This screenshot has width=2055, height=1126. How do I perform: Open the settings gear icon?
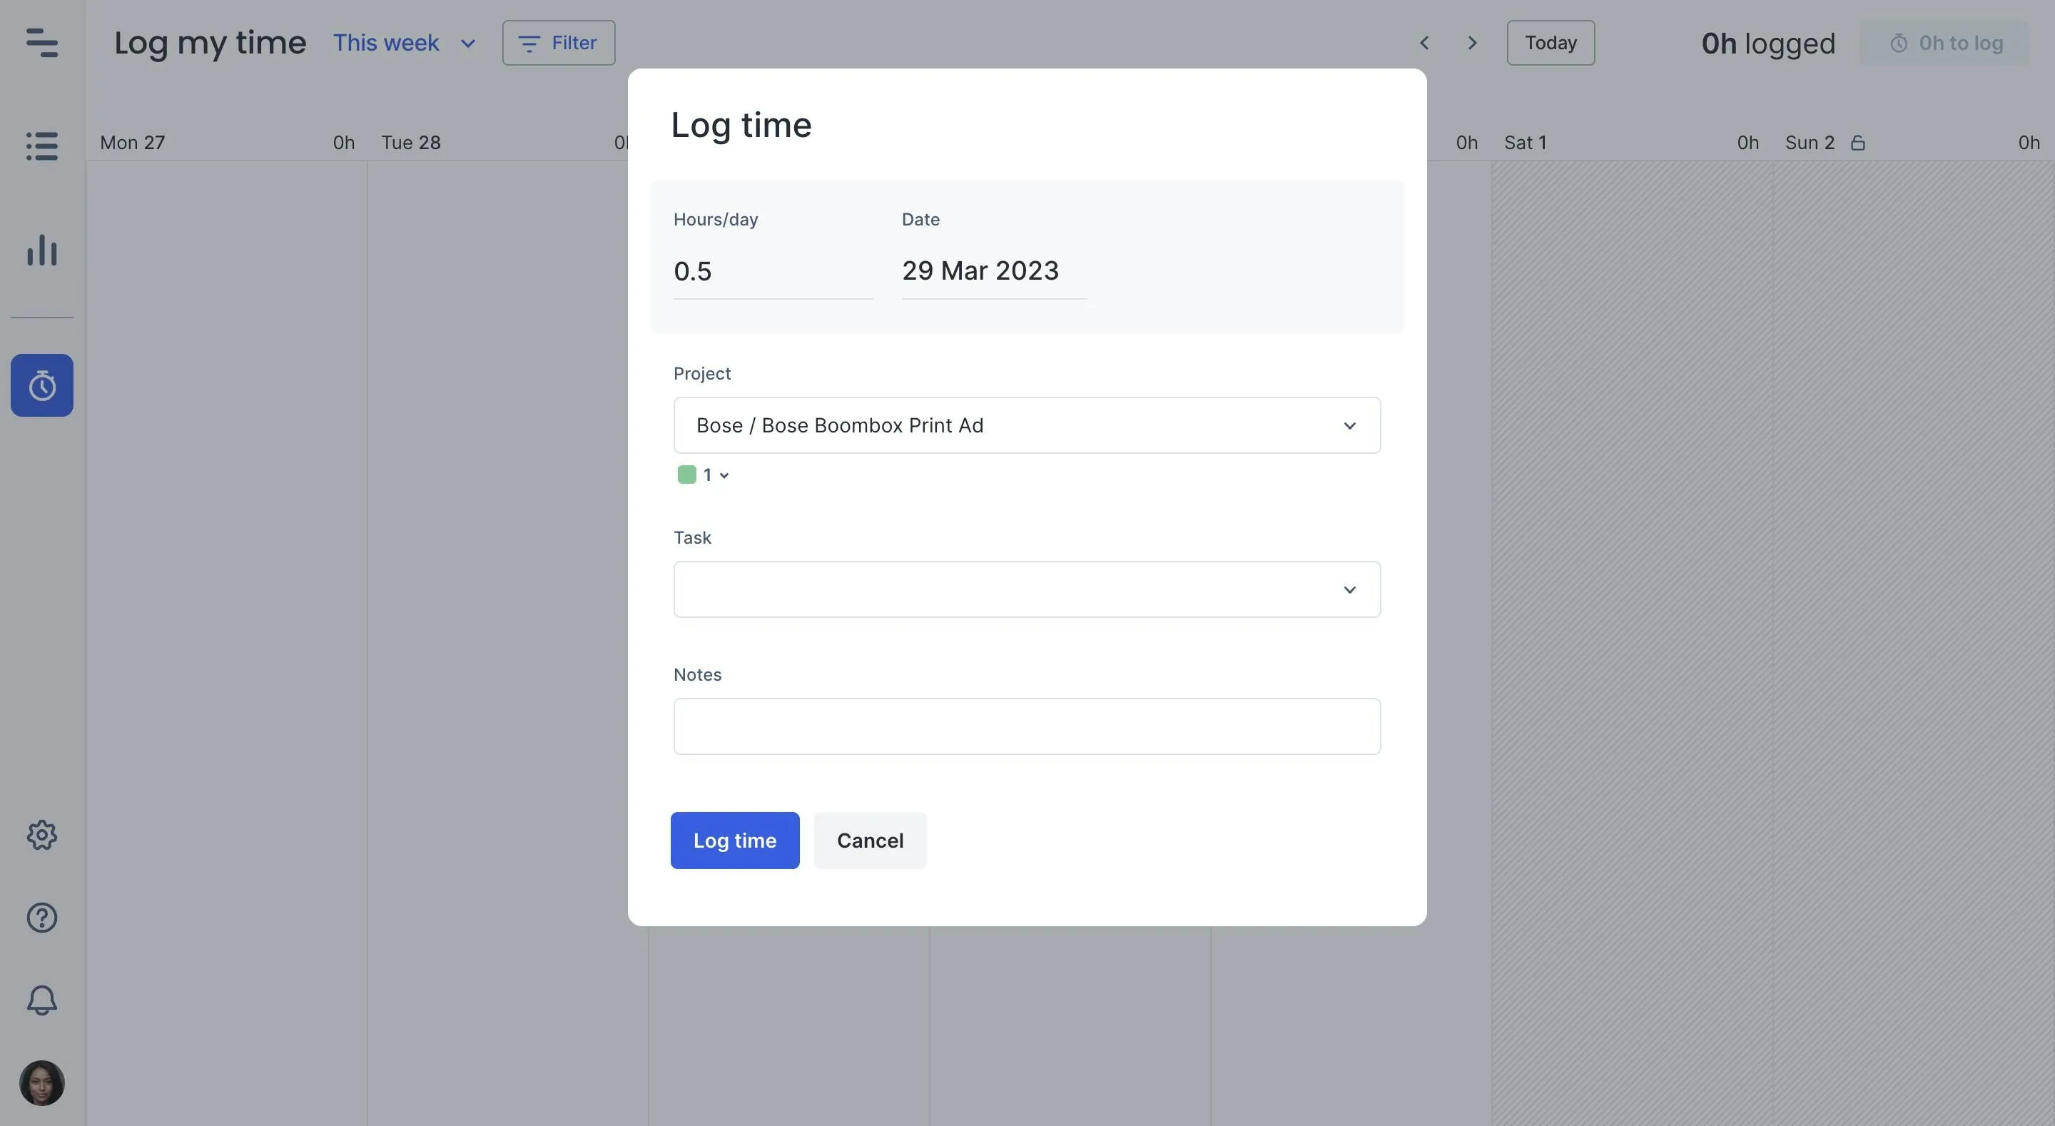41,835
